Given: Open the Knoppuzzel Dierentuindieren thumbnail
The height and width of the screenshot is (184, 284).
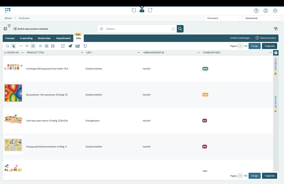Looking at the screenshot, I should point(13,145).
